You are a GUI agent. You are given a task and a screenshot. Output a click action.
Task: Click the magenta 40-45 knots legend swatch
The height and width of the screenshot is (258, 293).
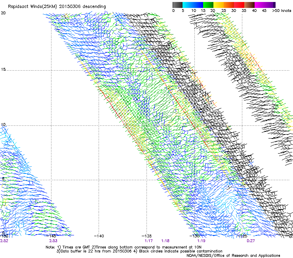260,5
